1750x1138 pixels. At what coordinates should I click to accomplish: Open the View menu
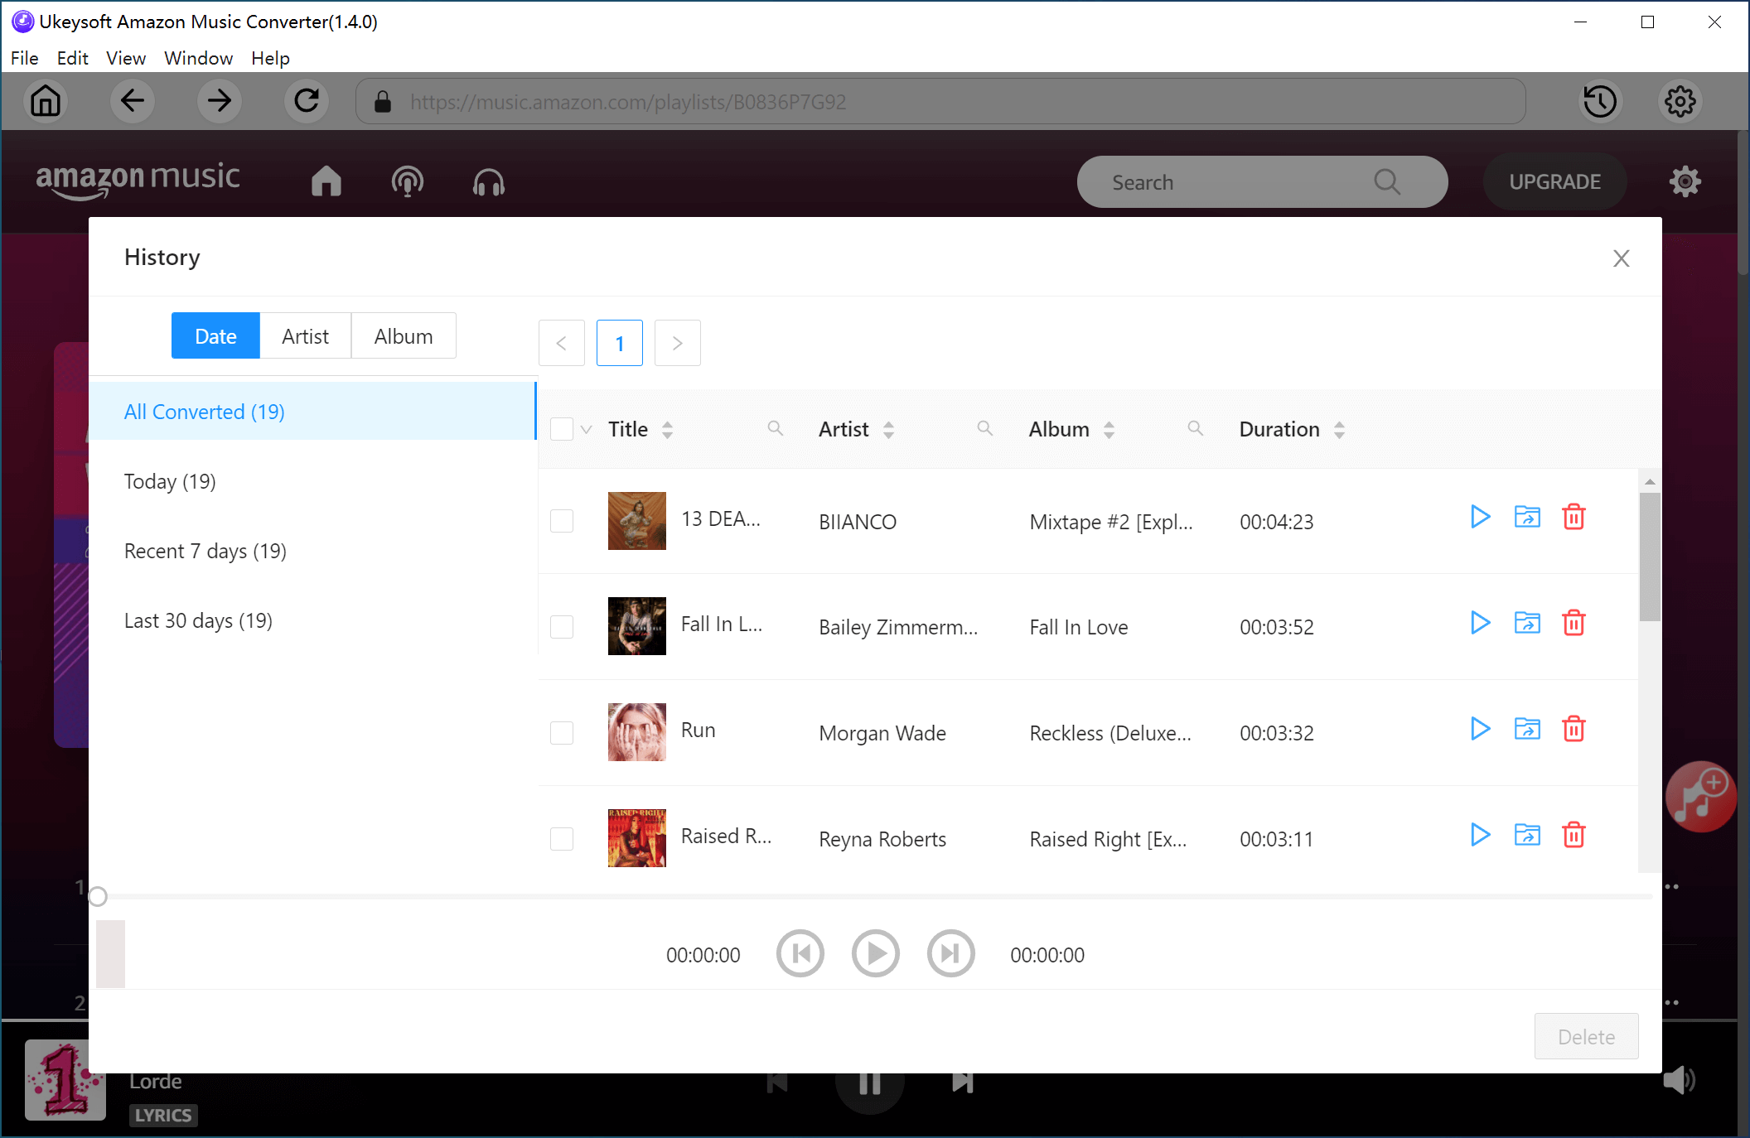click(125, 58)
